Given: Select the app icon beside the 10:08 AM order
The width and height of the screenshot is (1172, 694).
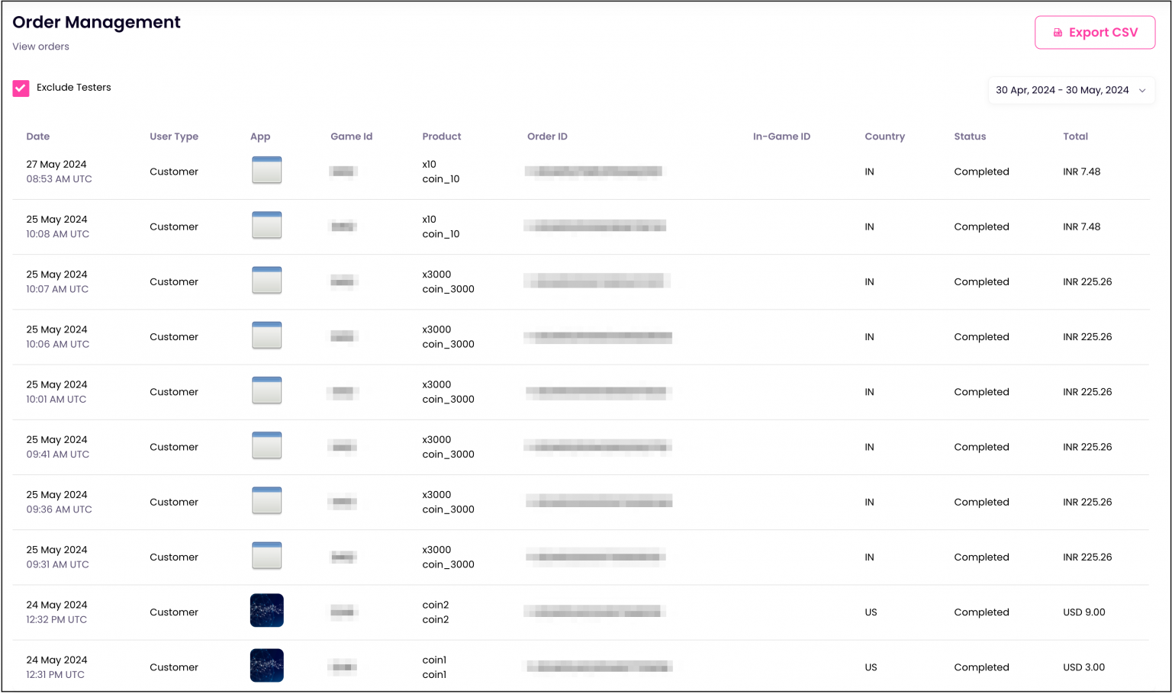Looking at the screenshot, I should click(x=266, y=225).
